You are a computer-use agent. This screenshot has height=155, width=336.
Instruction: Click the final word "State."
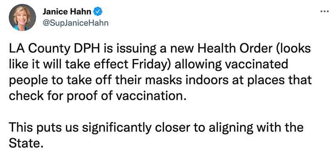25,143
